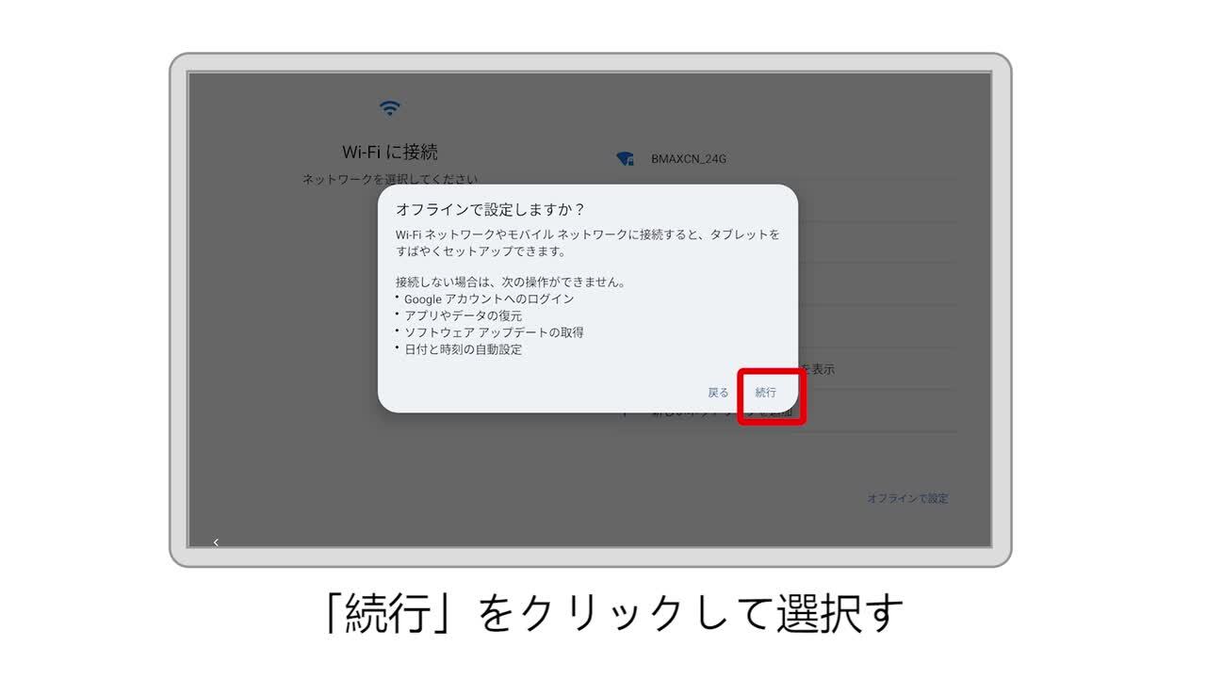Screen dimensions: 1206x678
Task: Click the 接続しない場合は warning line
Action: 511,282
